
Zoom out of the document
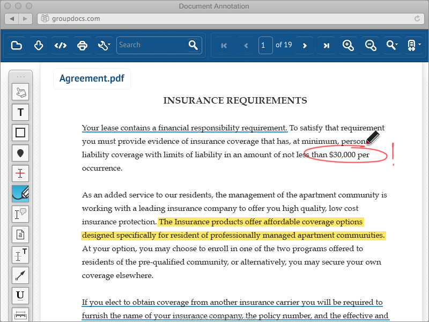(x=370, y=45)
